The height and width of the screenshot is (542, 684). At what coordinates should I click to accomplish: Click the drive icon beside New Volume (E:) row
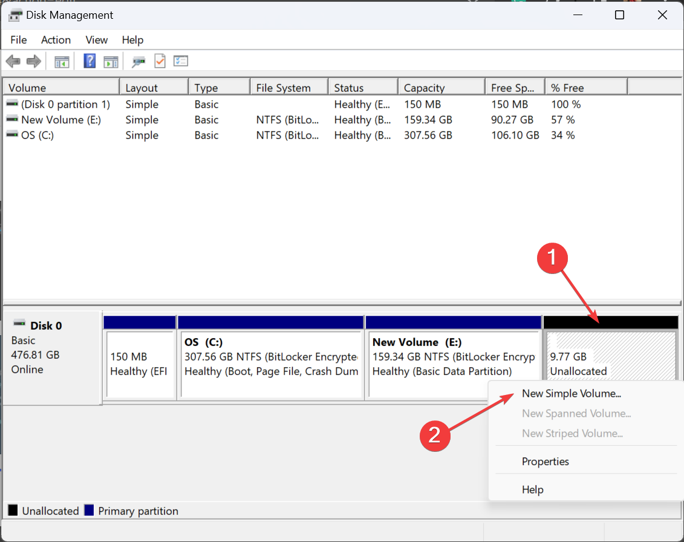click(12, 119)
